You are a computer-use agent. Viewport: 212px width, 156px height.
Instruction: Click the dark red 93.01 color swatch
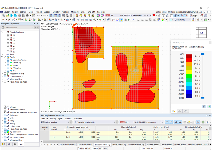(189, 56)
